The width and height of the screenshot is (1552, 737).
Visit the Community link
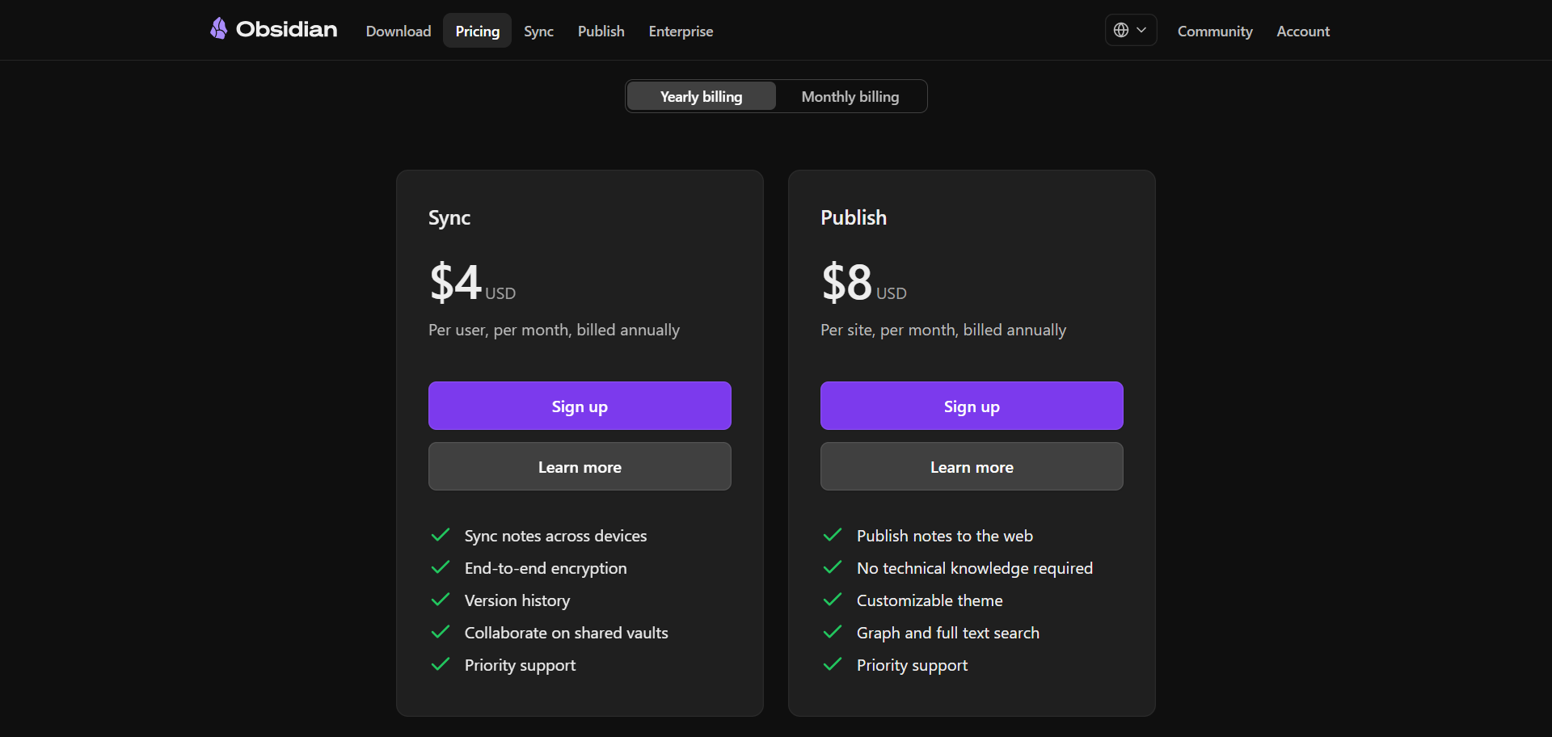point(1214,31)
